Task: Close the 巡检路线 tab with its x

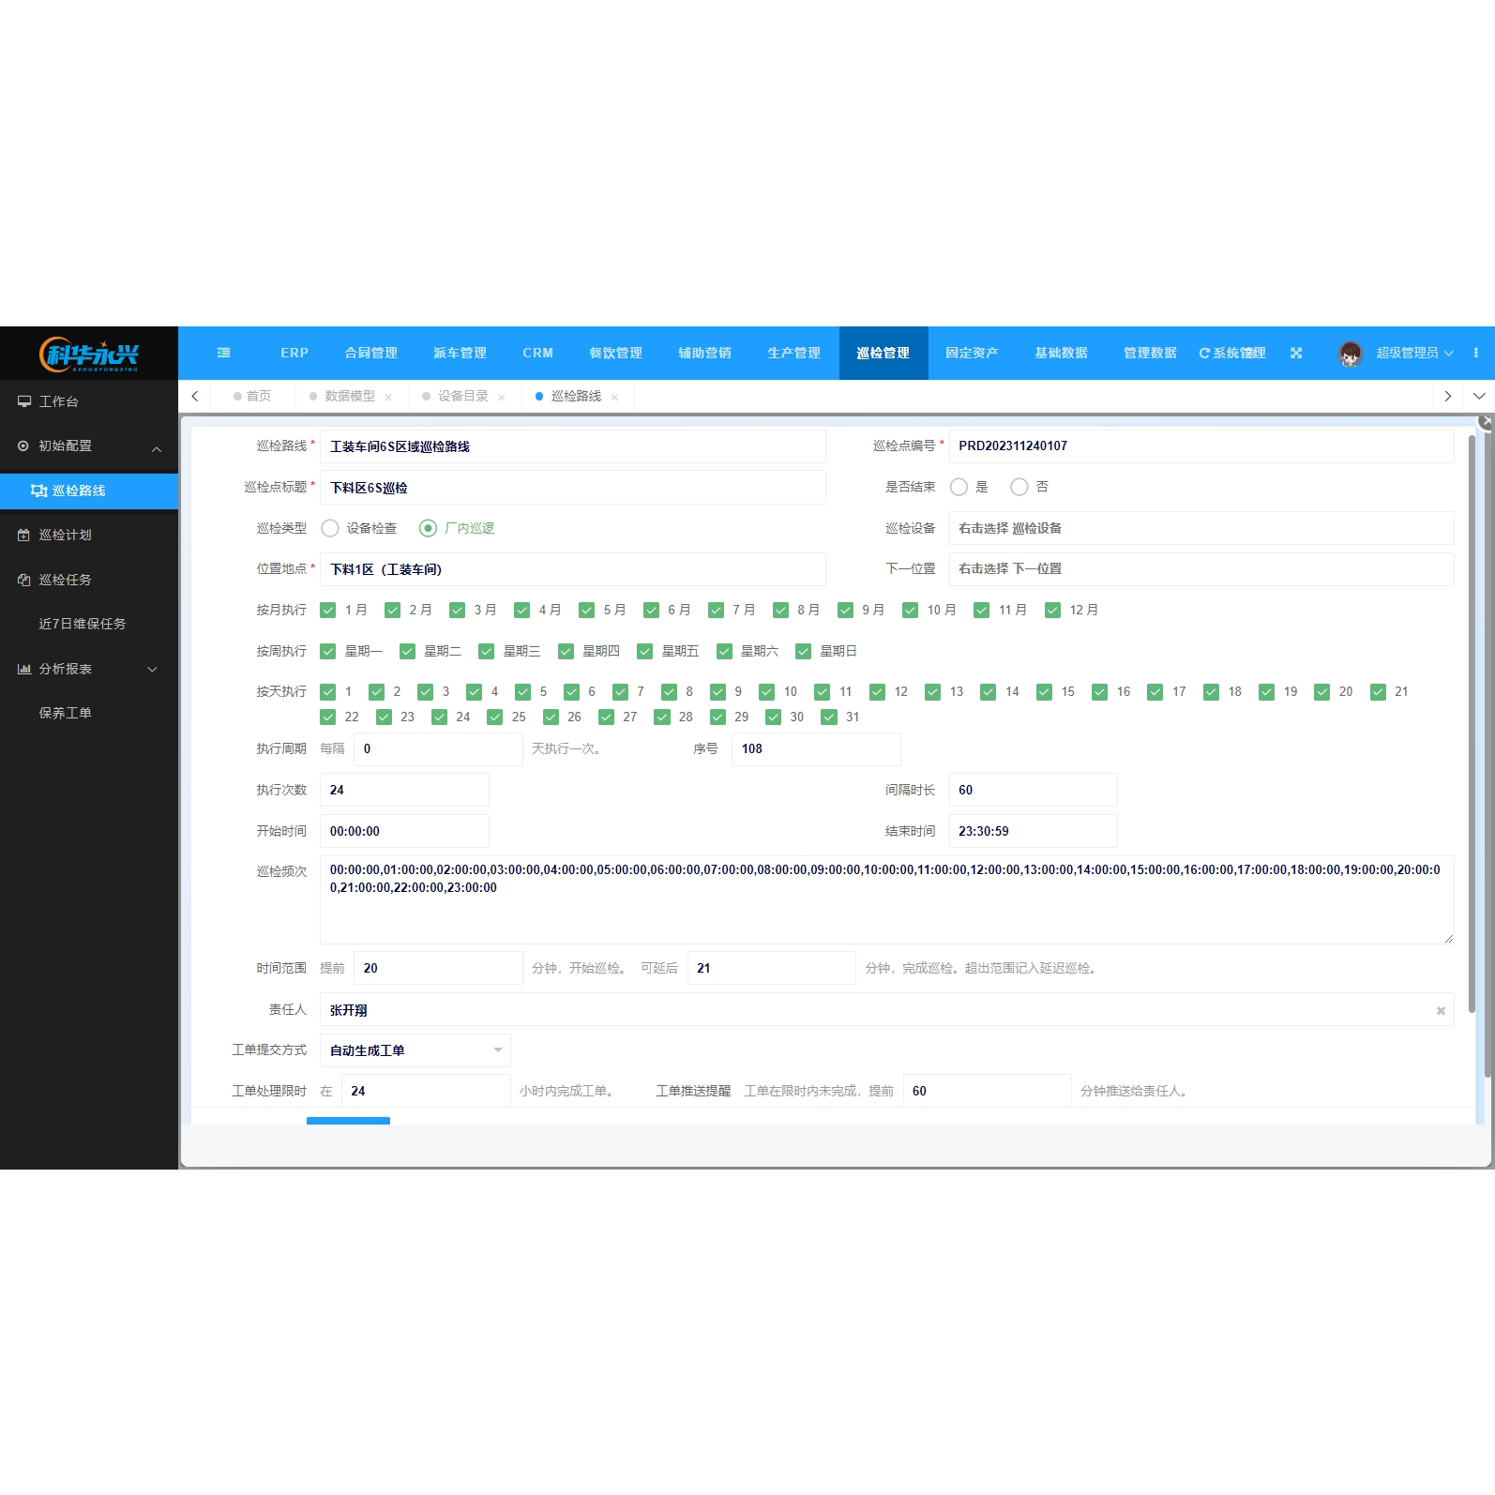Action: tap(614, 397)
